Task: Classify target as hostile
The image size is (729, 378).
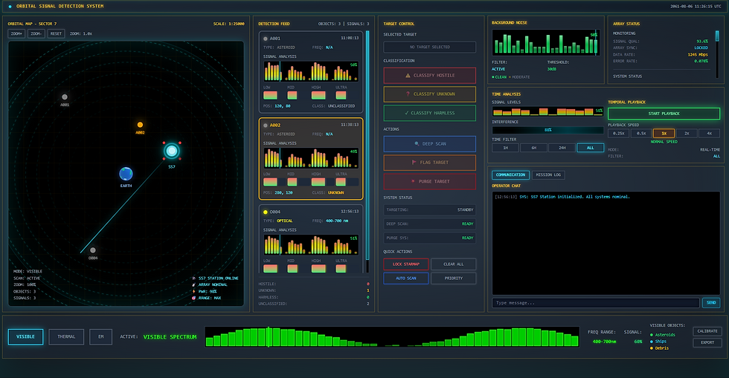Action: [430, 75]
